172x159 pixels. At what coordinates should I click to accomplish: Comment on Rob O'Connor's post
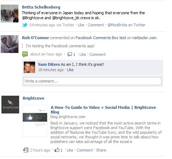click(x=98, y=54)
